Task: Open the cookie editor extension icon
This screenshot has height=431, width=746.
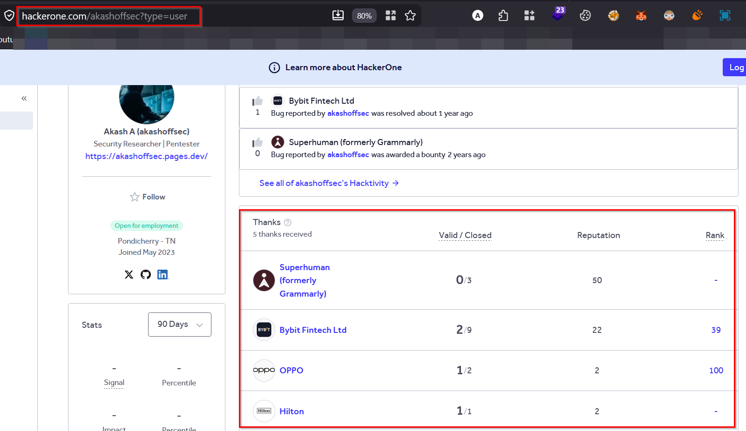Action: 585,15
